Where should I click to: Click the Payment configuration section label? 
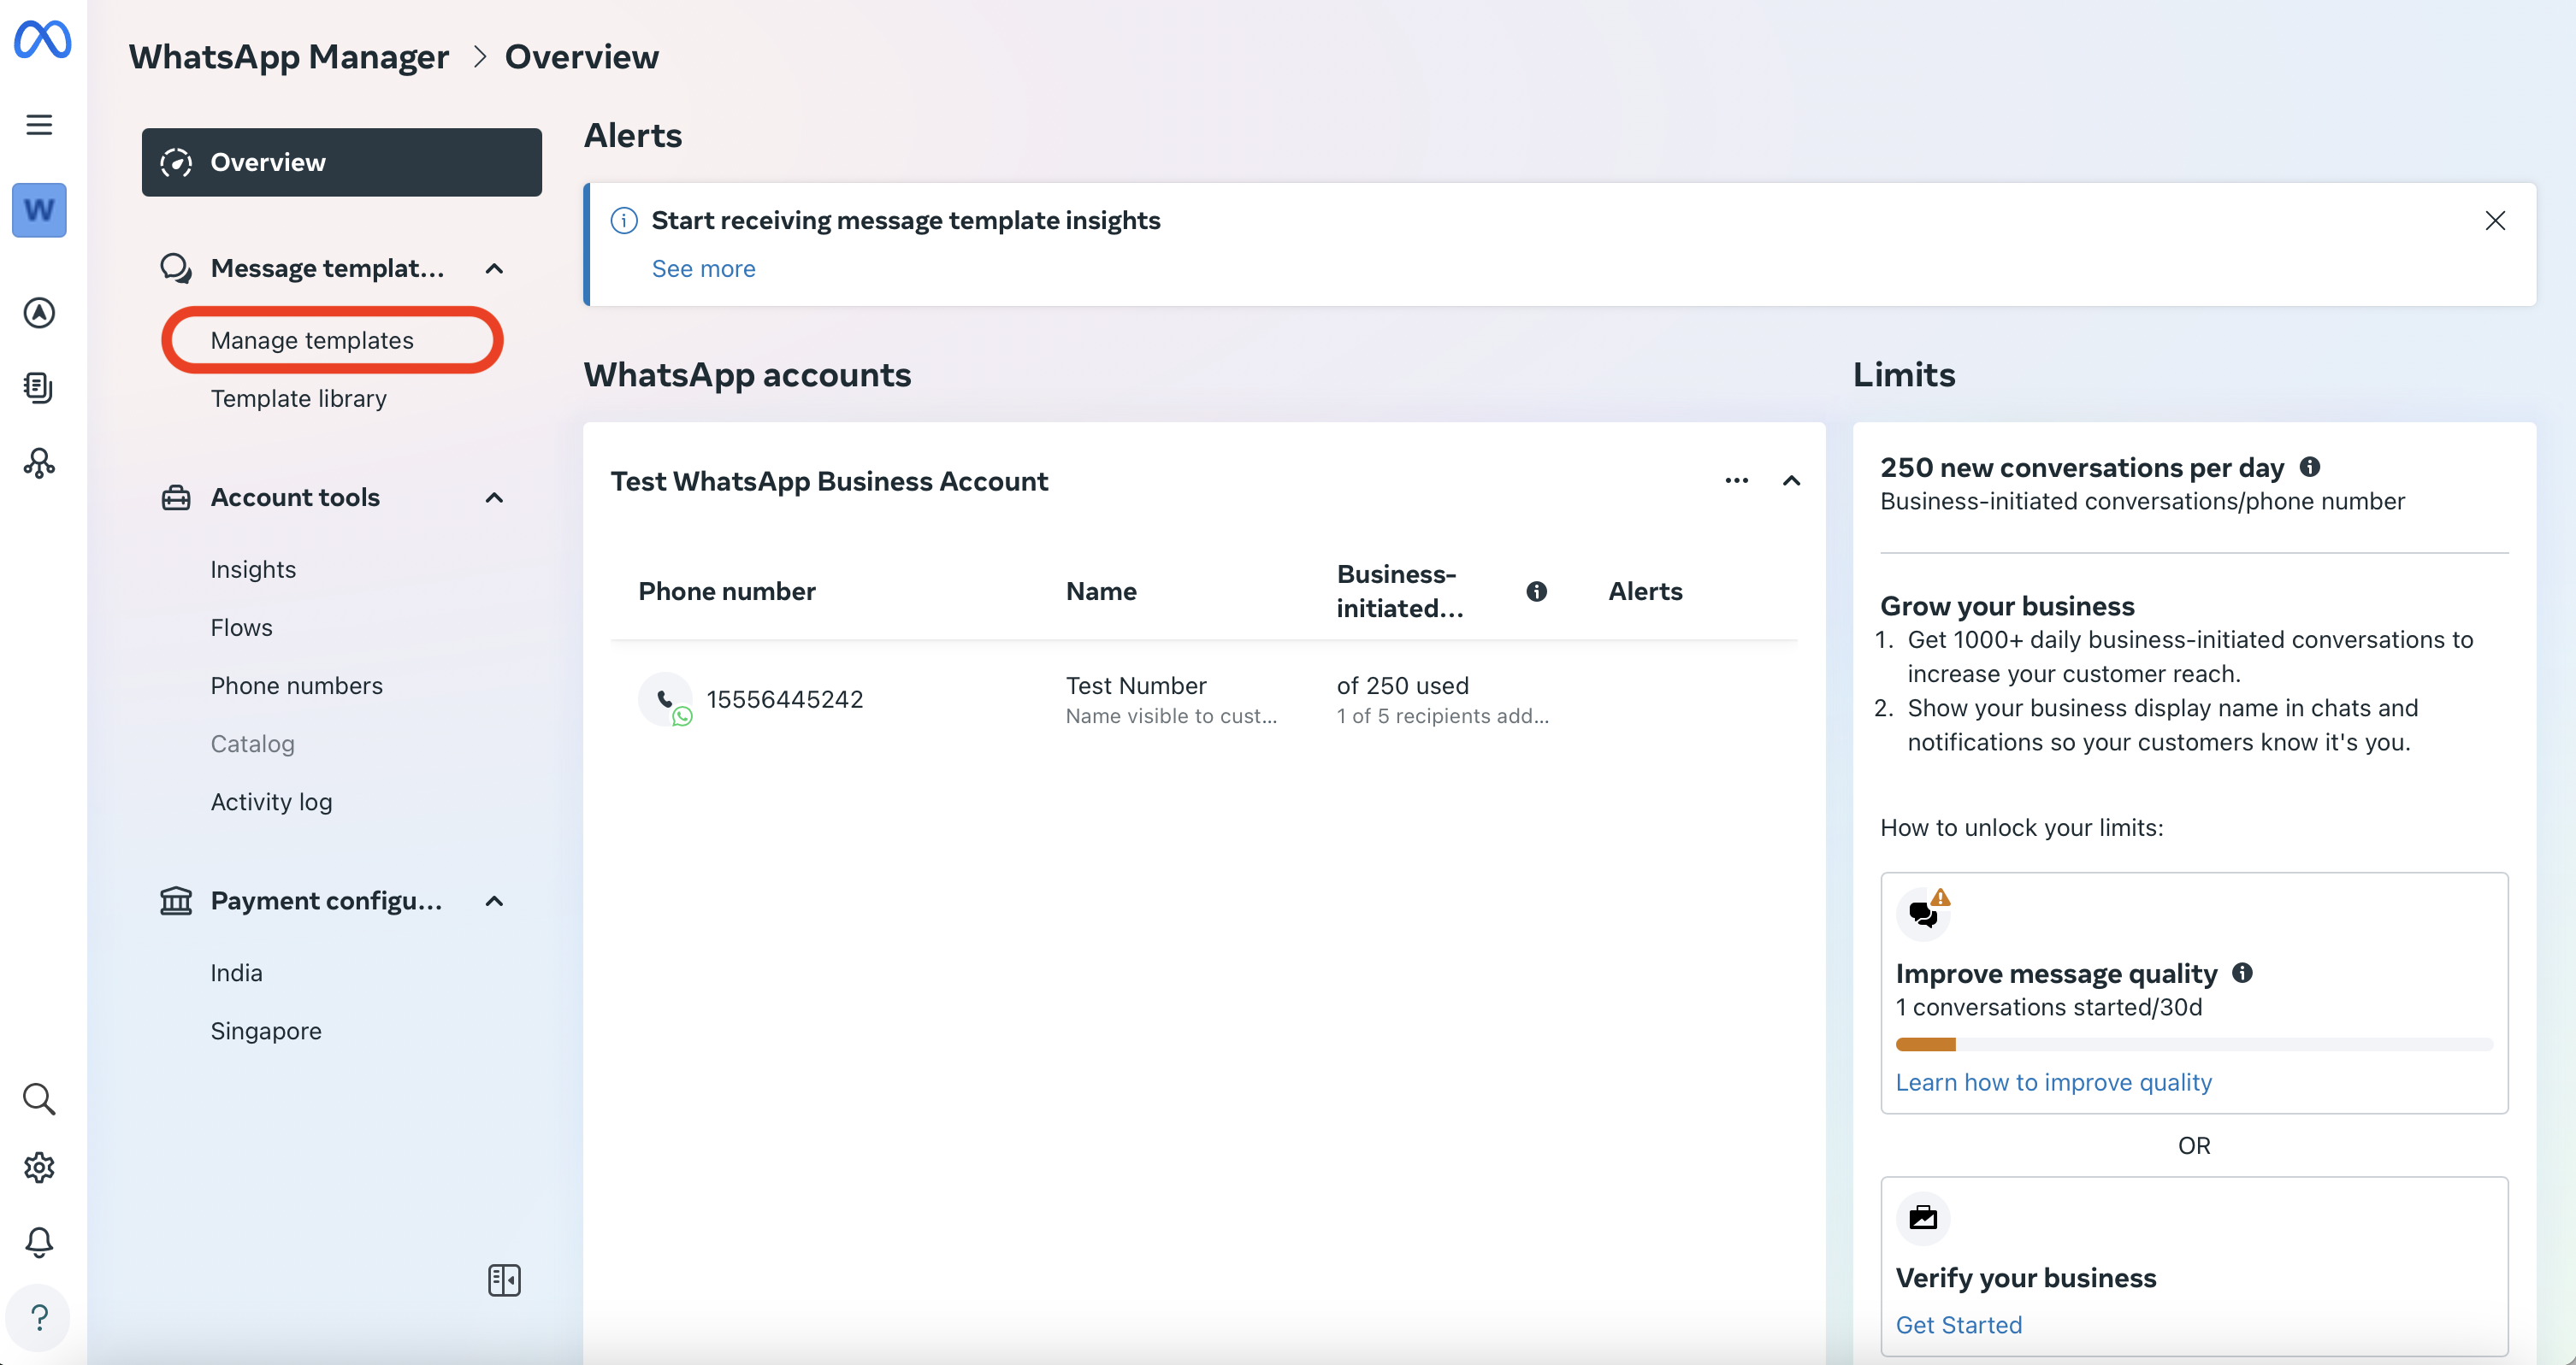(x=326, y=902)
